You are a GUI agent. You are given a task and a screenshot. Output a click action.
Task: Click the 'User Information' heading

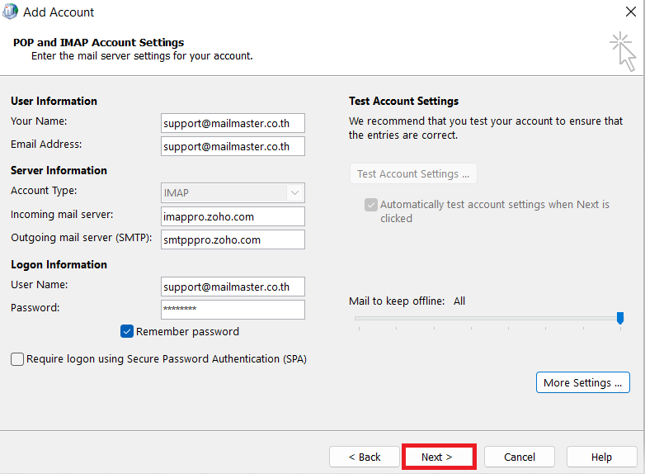[54, 101]
